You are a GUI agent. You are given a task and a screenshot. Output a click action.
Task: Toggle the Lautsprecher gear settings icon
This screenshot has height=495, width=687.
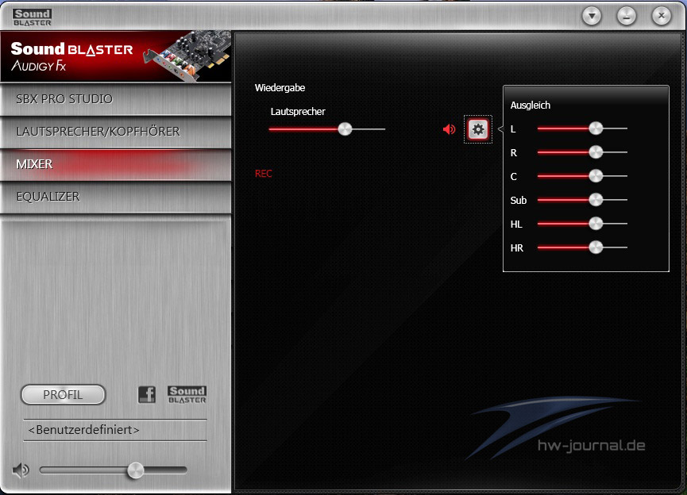pos(478,129)
